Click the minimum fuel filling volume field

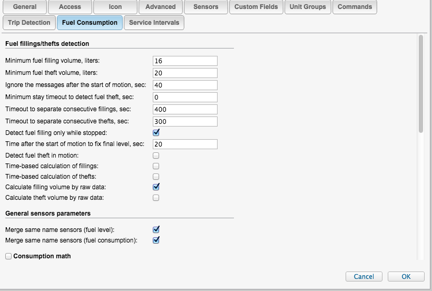pyautogui.click(x=185, y=61)
